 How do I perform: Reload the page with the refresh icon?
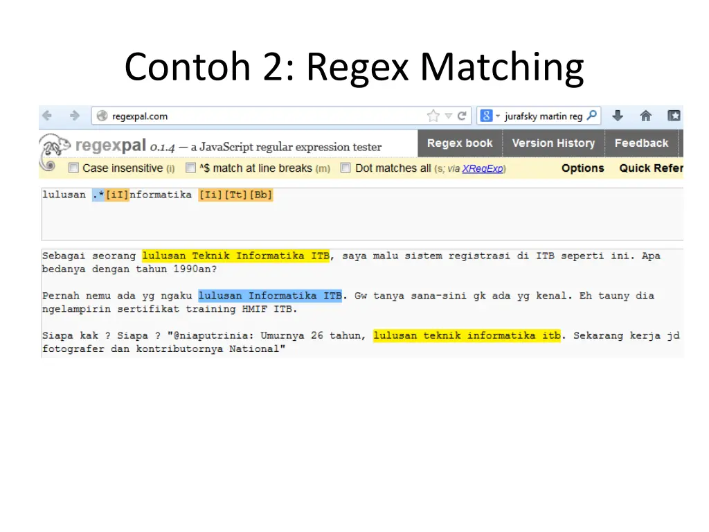462,116
